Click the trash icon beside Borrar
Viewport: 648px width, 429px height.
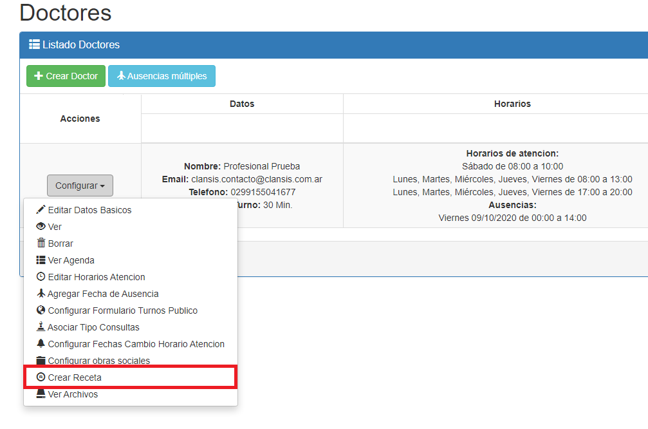point(41,243)
